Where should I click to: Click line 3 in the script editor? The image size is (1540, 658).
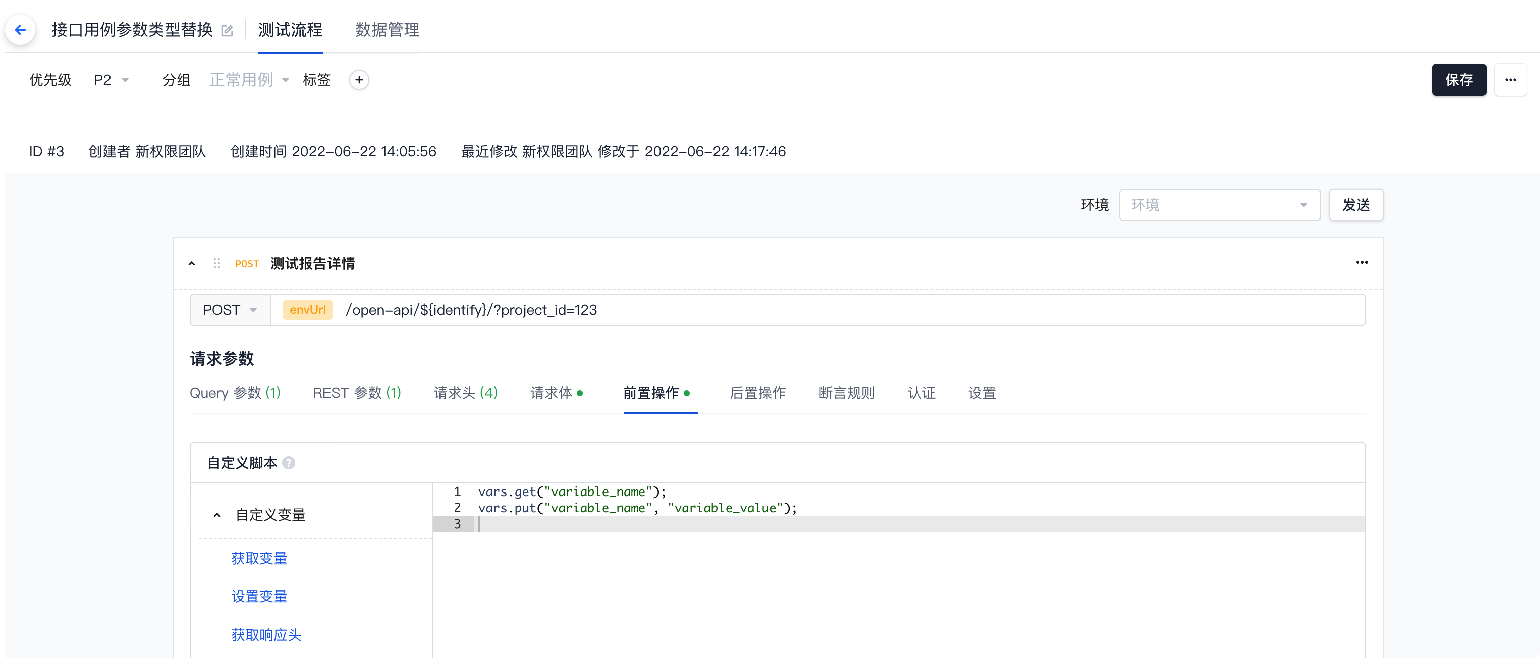[899, 524]
